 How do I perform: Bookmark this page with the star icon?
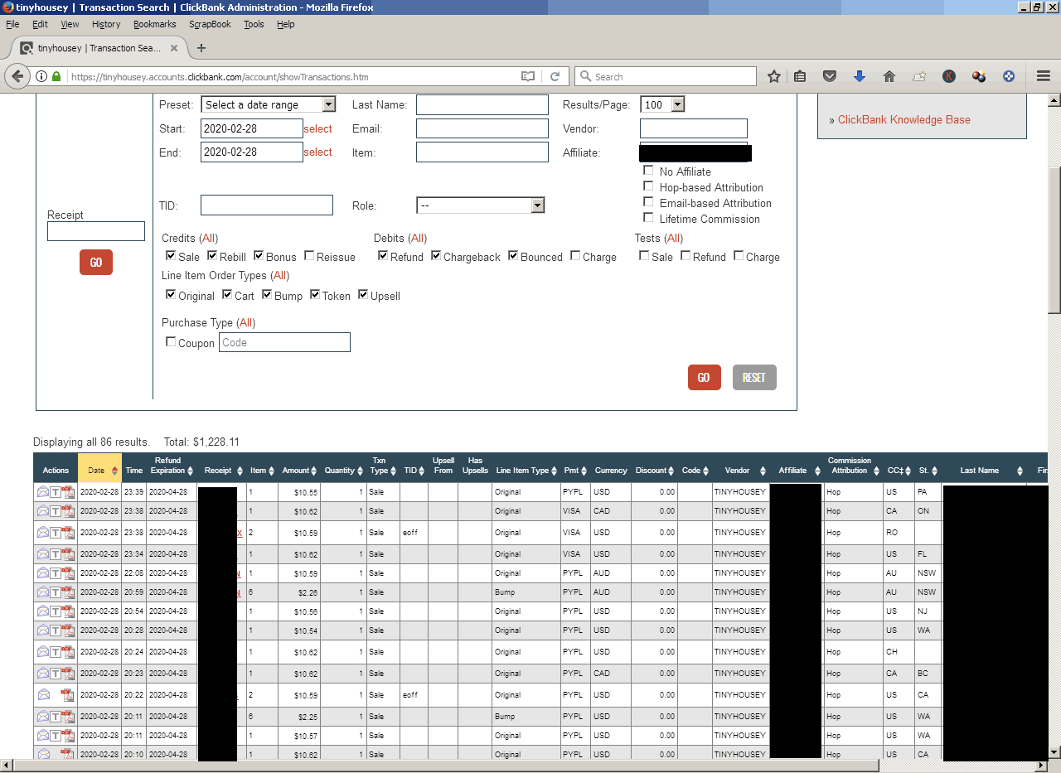pos(773,76)
